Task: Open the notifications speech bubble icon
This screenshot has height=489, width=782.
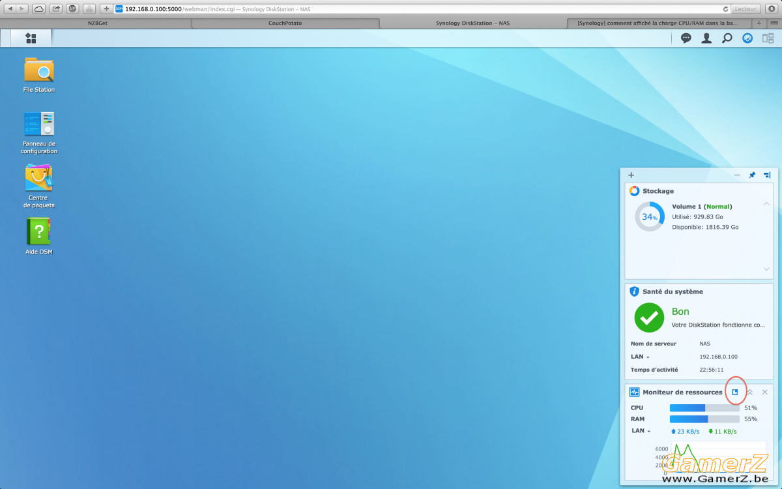Action: (686, 38)
